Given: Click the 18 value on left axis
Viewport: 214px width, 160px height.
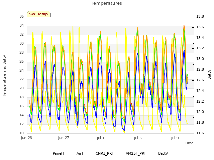Looking at the screenshot, I should coord(21,97).
